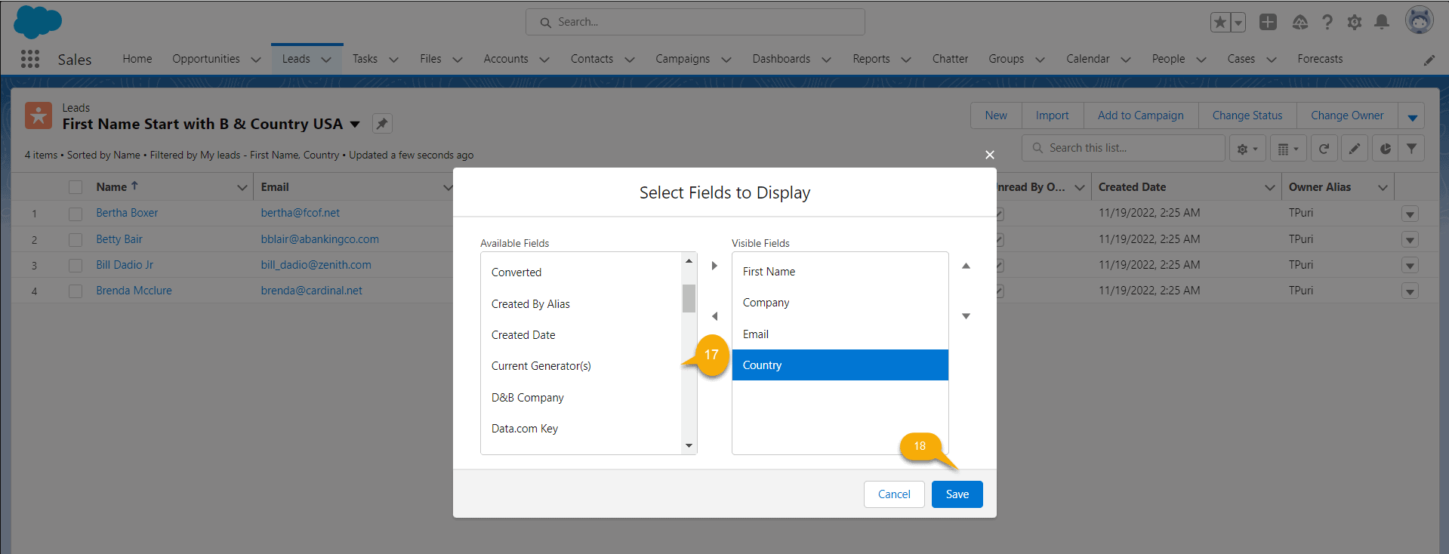The image size is (1449, 554).
Task: Open the Owner Alias column dropdown
Action: coord(1383,187)
